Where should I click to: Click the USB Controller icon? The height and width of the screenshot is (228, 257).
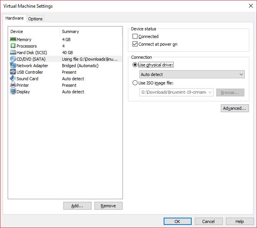point(13,72)
